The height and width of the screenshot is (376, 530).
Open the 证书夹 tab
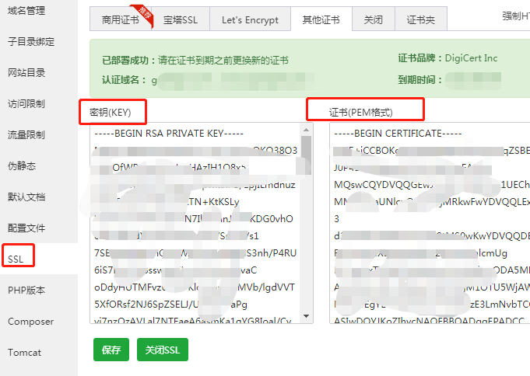(x=421, y=19)
